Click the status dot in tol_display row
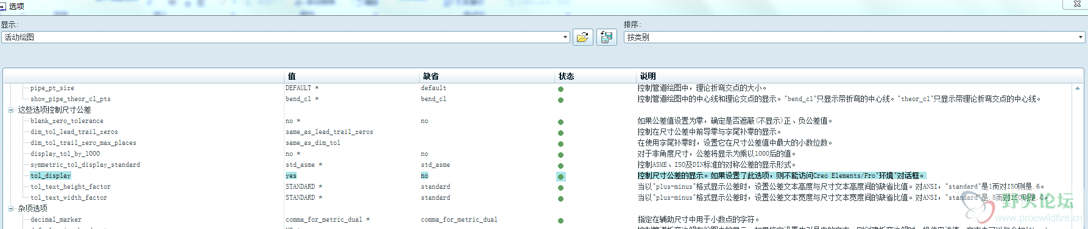Viewport: 1088px width, 229px height. (561, 177)
